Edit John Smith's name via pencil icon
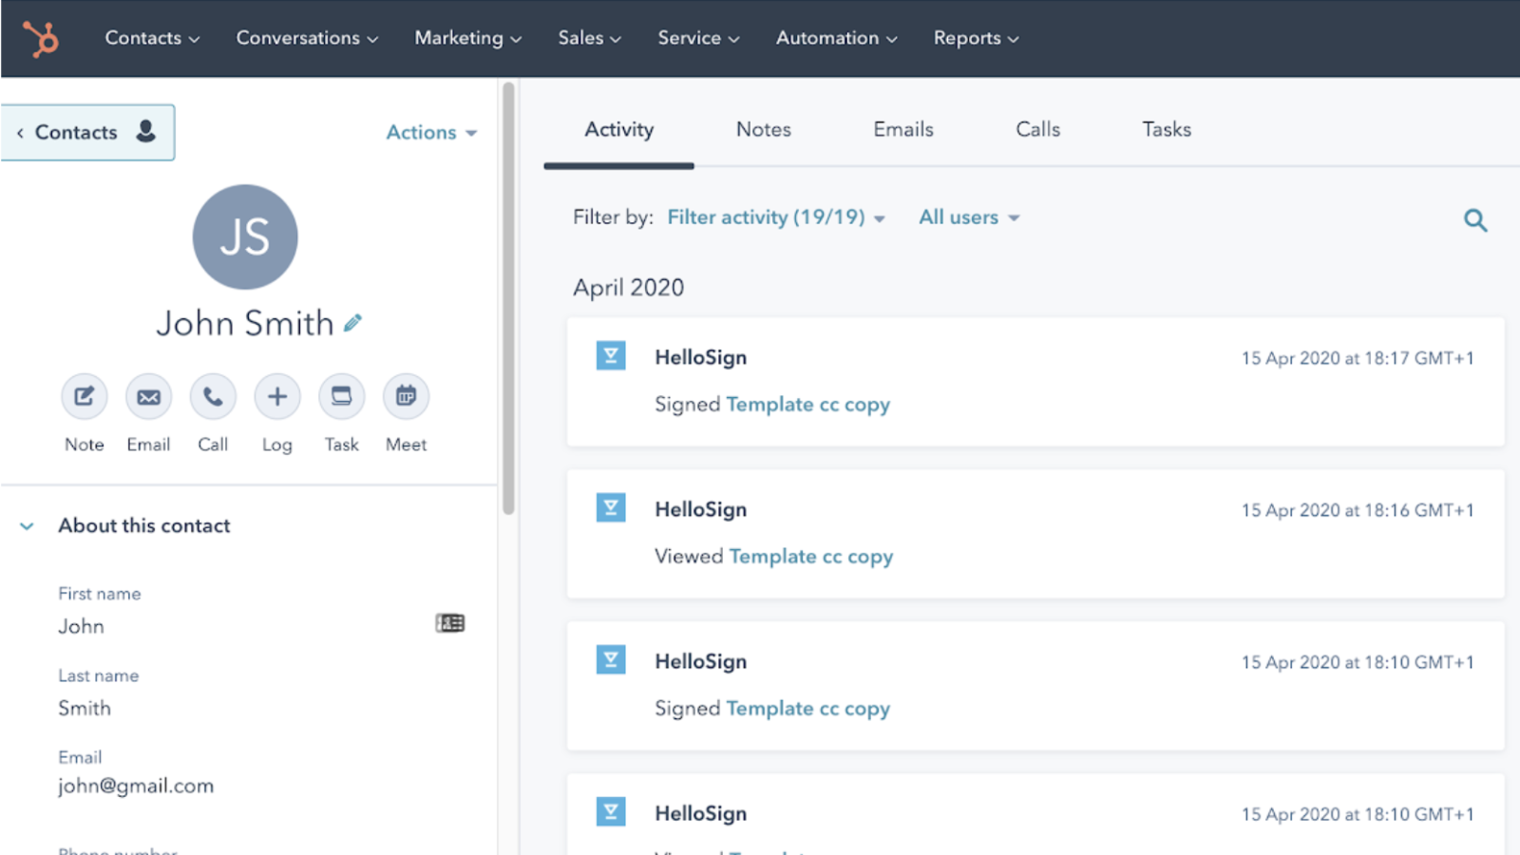The width and height of the screenshot is (1520, 855). 352,323
